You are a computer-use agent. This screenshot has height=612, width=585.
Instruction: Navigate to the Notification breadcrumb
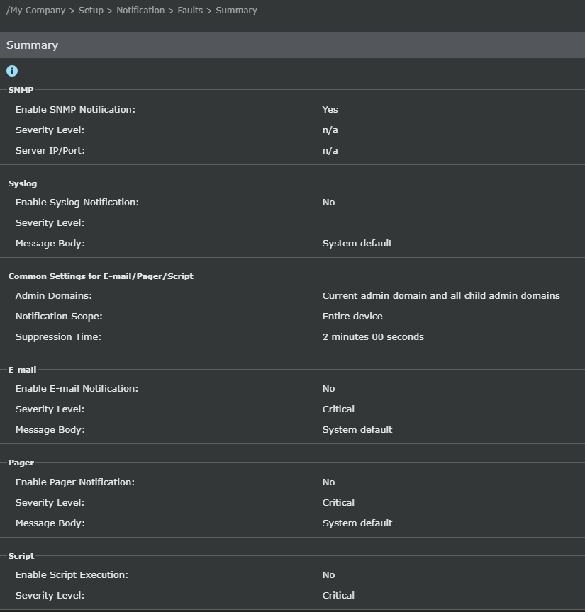pos(140,11)
